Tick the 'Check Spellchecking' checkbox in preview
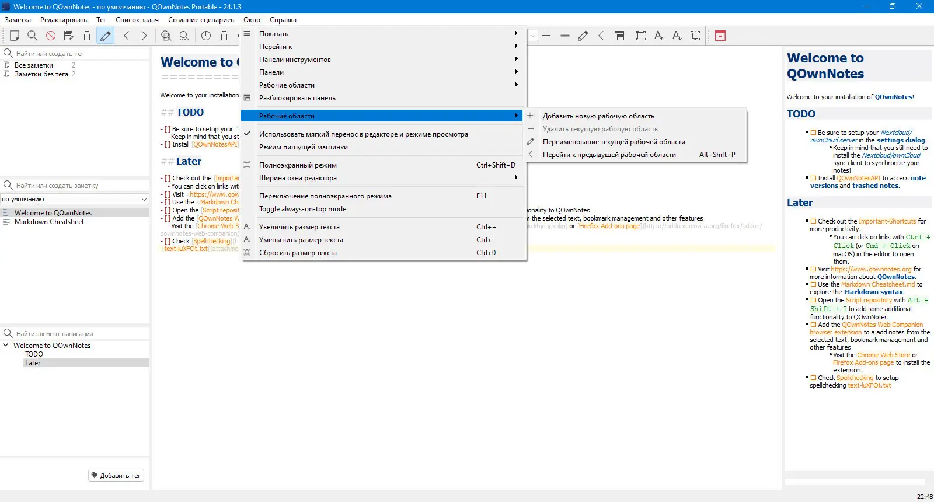 click(x=813, y=378)
